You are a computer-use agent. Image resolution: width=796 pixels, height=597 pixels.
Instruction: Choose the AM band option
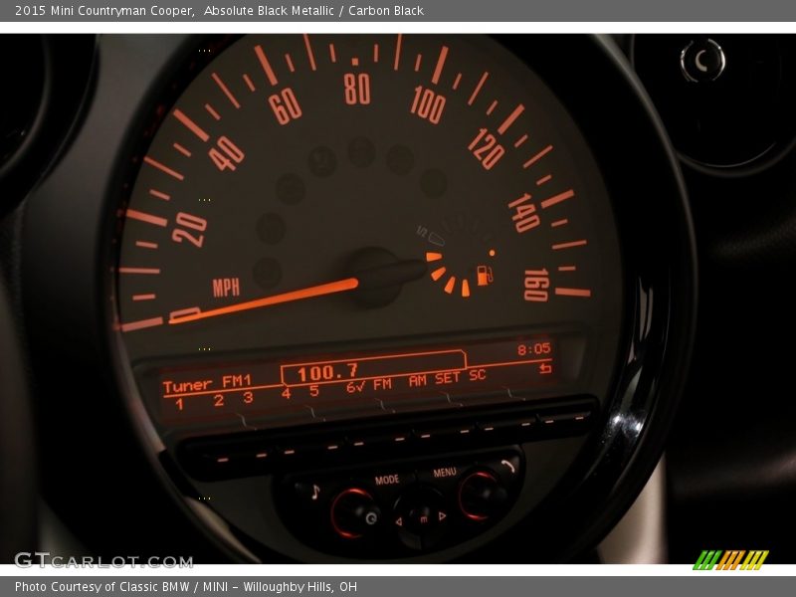(x=418, y=381)
